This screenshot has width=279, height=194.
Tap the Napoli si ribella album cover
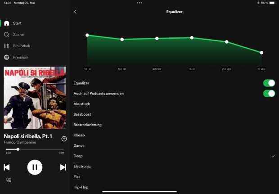click(35, 98)
